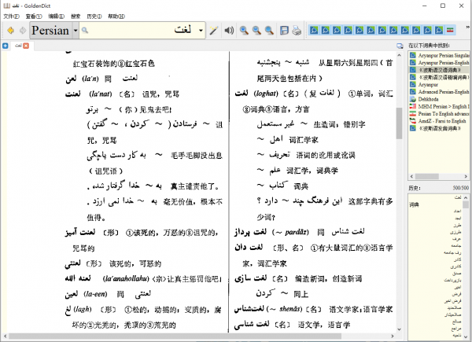
Task: Click the article horizontal scrollbar's left arrow
Action: (x=4, y=336)
